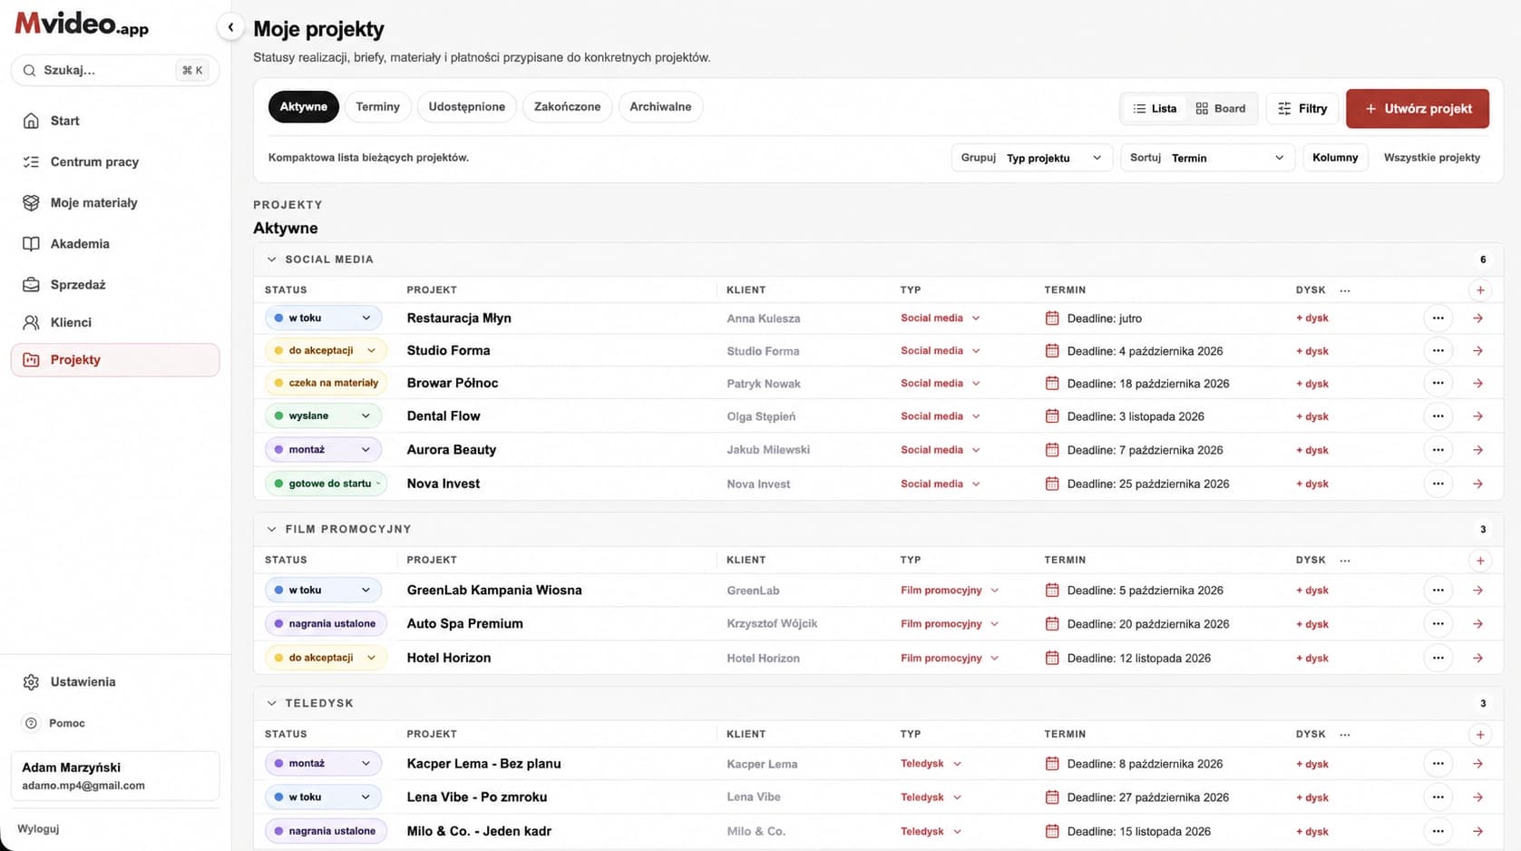Focus the Szukaj search field
1521x851 pixels.
point(115,70)
